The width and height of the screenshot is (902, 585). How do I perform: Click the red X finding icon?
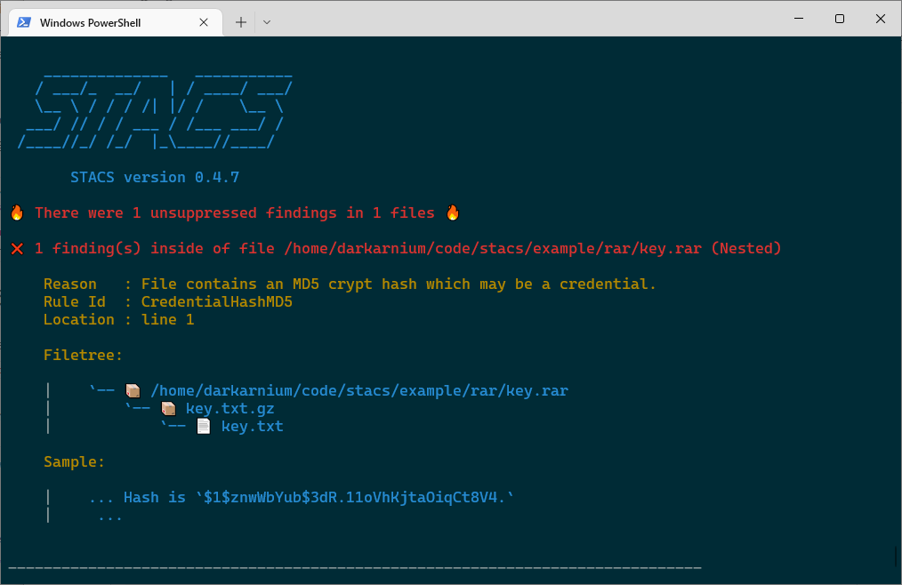tap(17, 249)
